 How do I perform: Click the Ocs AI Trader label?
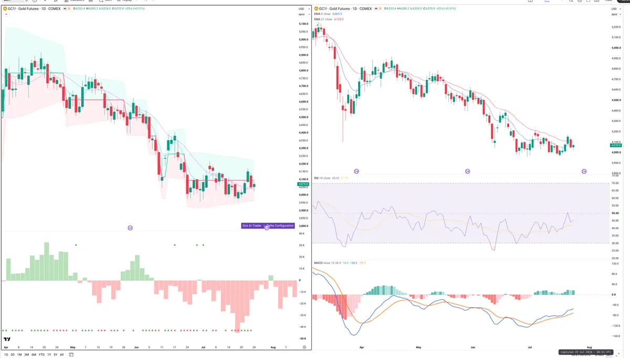(252, 226)
